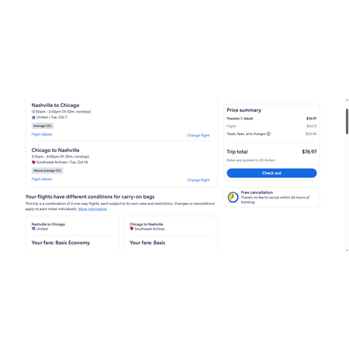Click the Trip total amount $76.97
349x349 pixels.
[x=309, y=152]
